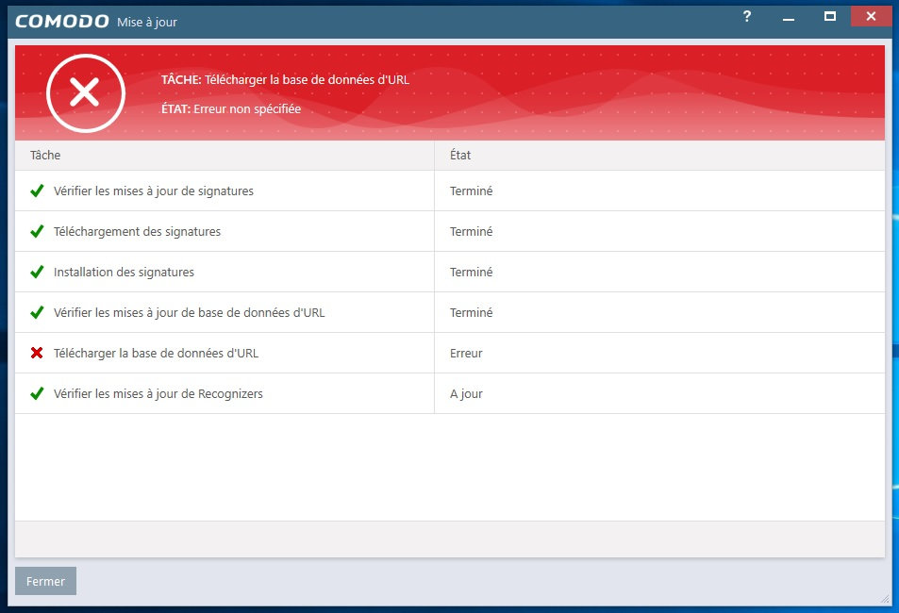This screenshot has width=899, height=613.
Task: Grab the resize grip at window corner
Action: coord(885,599)
